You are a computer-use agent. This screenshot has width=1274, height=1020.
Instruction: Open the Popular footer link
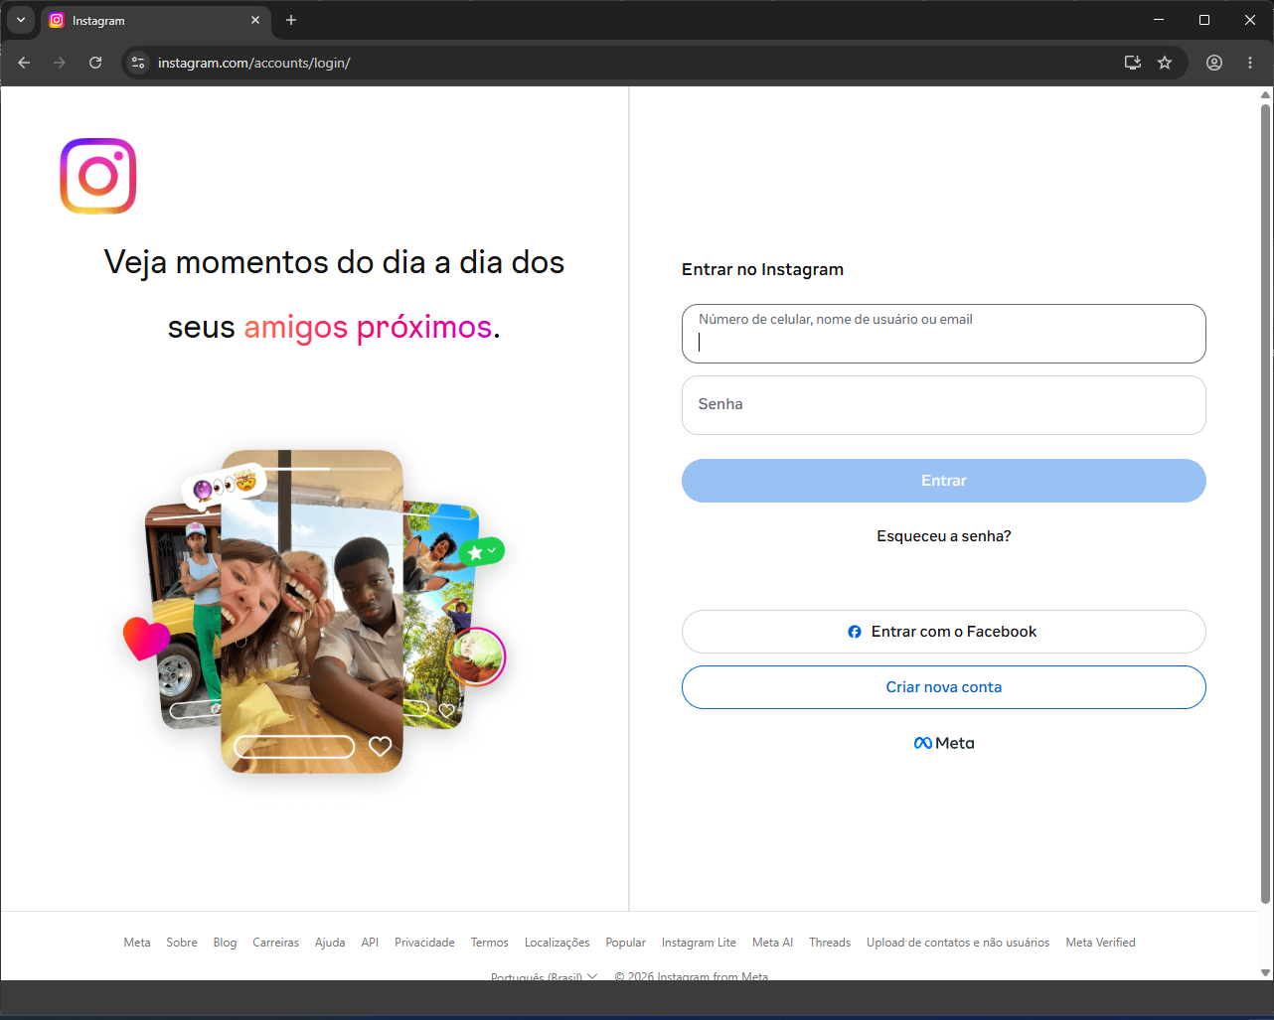[x=626, y=943]
